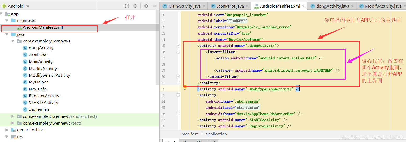Collapse com.example.yiwennews package
The image size is (406, 142).
pos(13,41)
